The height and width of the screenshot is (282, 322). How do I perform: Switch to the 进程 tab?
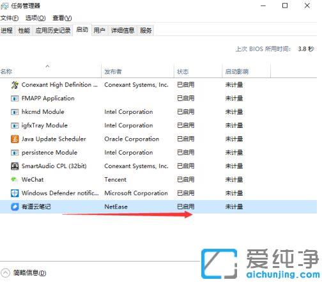7,31
